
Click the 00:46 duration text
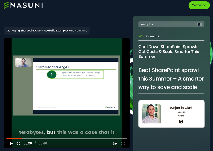43,143
